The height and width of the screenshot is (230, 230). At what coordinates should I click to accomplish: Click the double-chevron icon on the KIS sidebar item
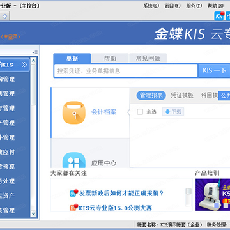[24, 65]
